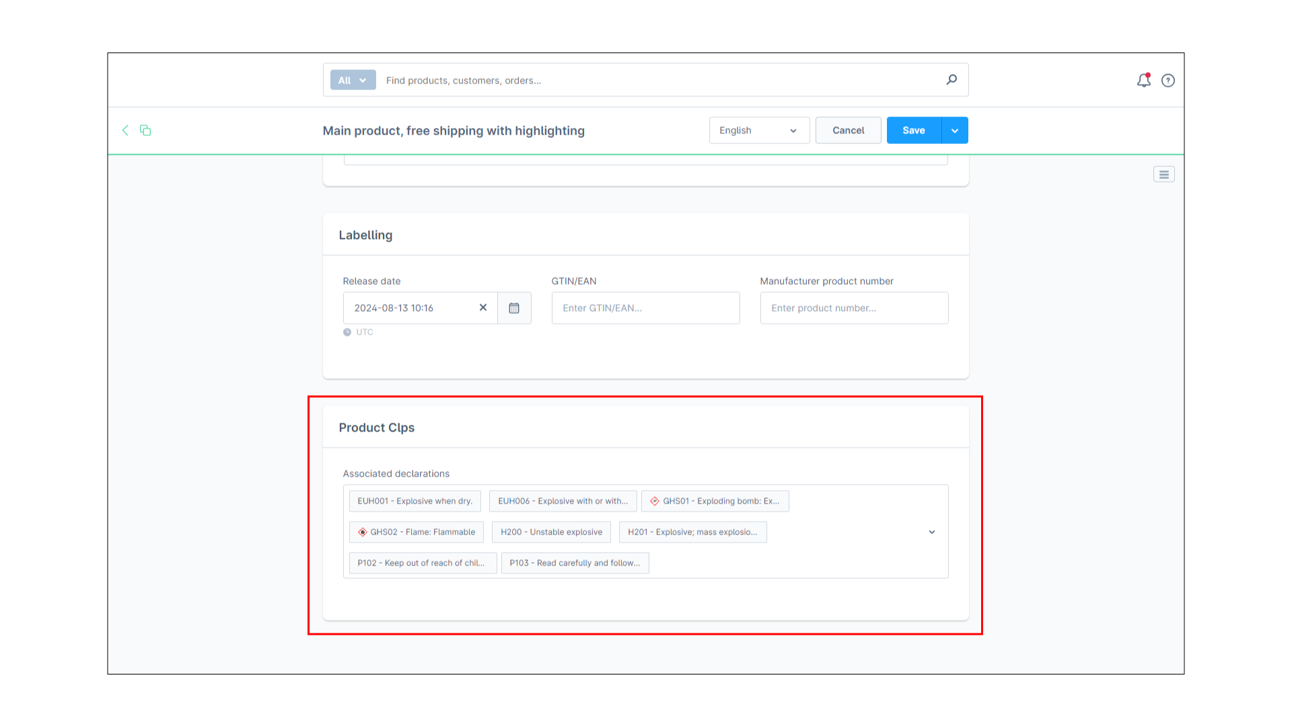Click the Cancel button
This screenshot has height=727, width=1292.
point(849,131)
